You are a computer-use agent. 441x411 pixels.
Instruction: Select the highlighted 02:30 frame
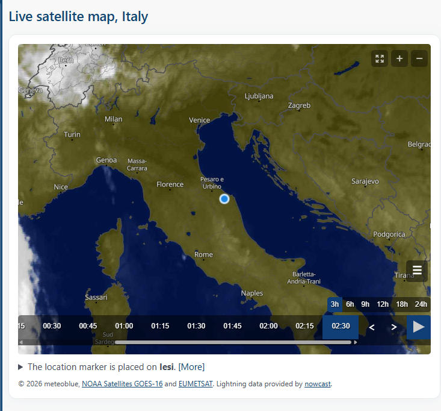(x=341, y=327)
